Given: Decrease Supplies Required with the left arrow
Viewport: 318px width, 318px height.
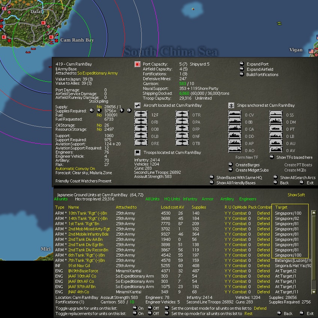Looking at the screenshot, I should coord(99,110).
